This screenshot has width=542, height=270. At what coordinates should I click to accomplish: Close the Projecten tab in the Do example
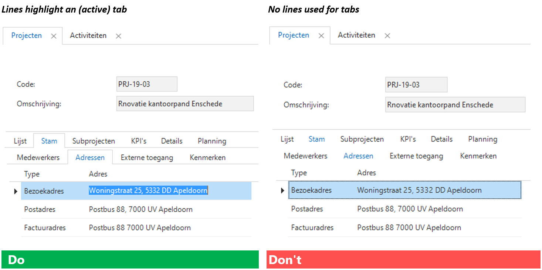pos(54,36)
